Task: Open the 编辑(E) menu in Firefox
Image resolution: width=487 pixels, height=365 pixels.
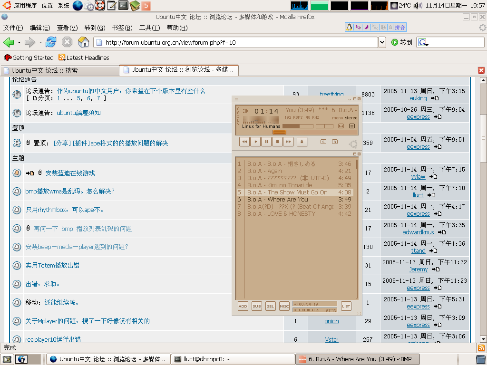Action: pyautogui.click(x=40, y=28)
